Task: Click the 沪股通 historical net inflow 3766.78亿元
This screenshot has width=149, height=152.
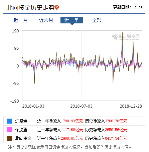Action: click(116, 121)
